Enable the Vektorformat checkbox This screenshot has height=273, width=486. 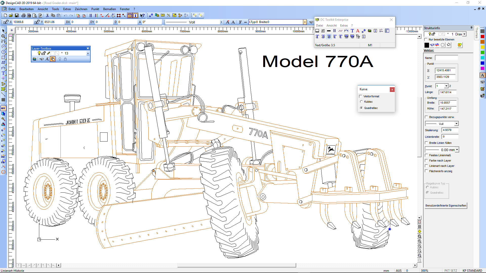pyautogui.click(x=361, y=96)
